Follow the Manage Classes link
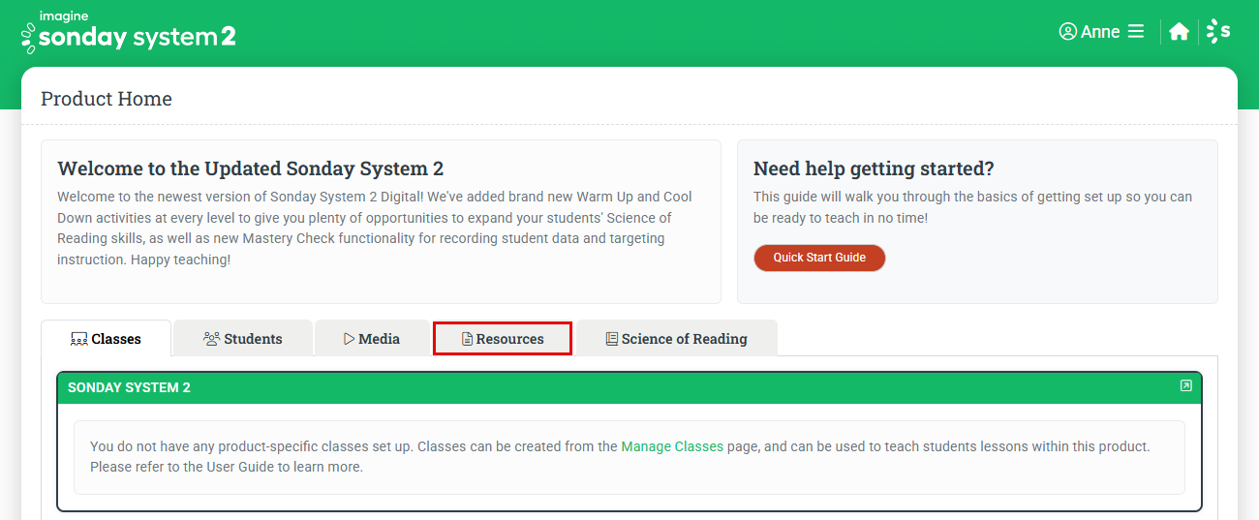The height and width of the screenshot is (520, 1259). click(672, 446)
